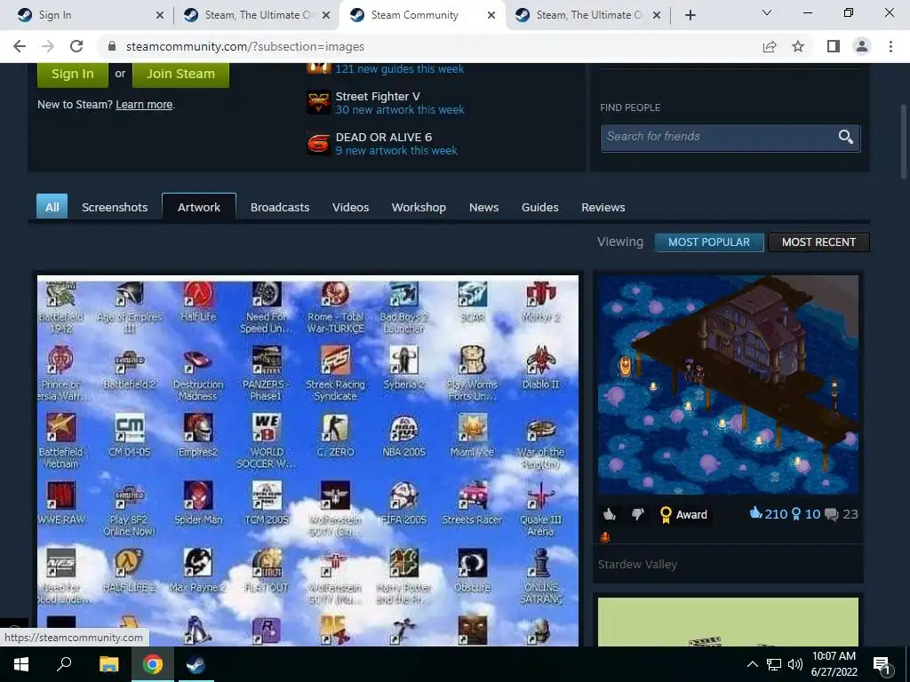Viewport: 910px width, 682px height.
Task: Open the desktop icons artwork thumbnail
Action: 307,461
